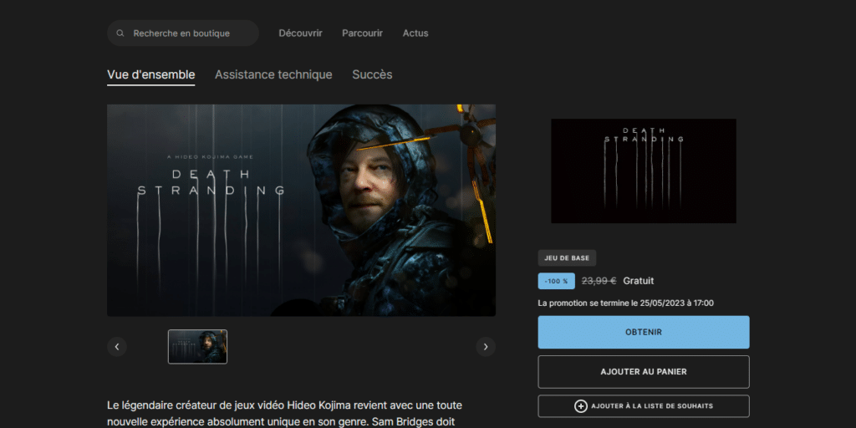856x428 pixels.
Task: Go to the Actus section
Action: coord(415,33)
